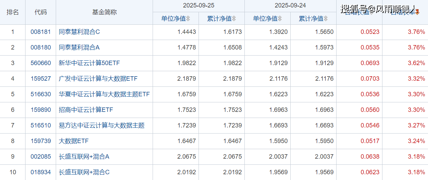428x180 pixels.
Task: Select cumulative net value 1.6508
Action: point(233,47)
